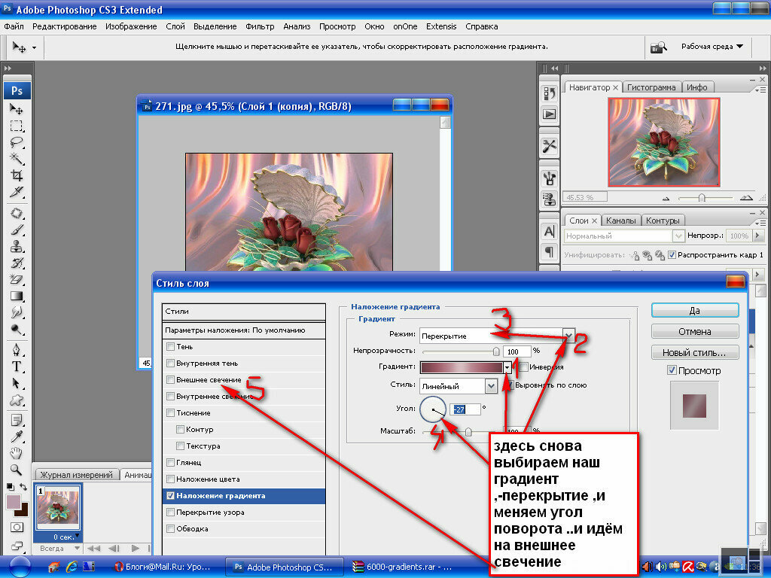
Task: Click the Отмена button
Action: (695, 331)
